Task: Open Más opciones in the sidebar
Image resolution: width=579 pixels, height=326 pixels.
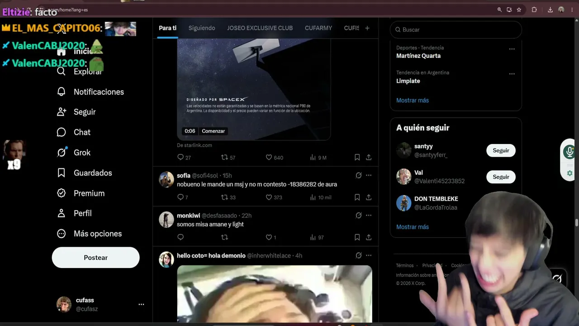Action: pyautogui.click(x=89, y=234)
